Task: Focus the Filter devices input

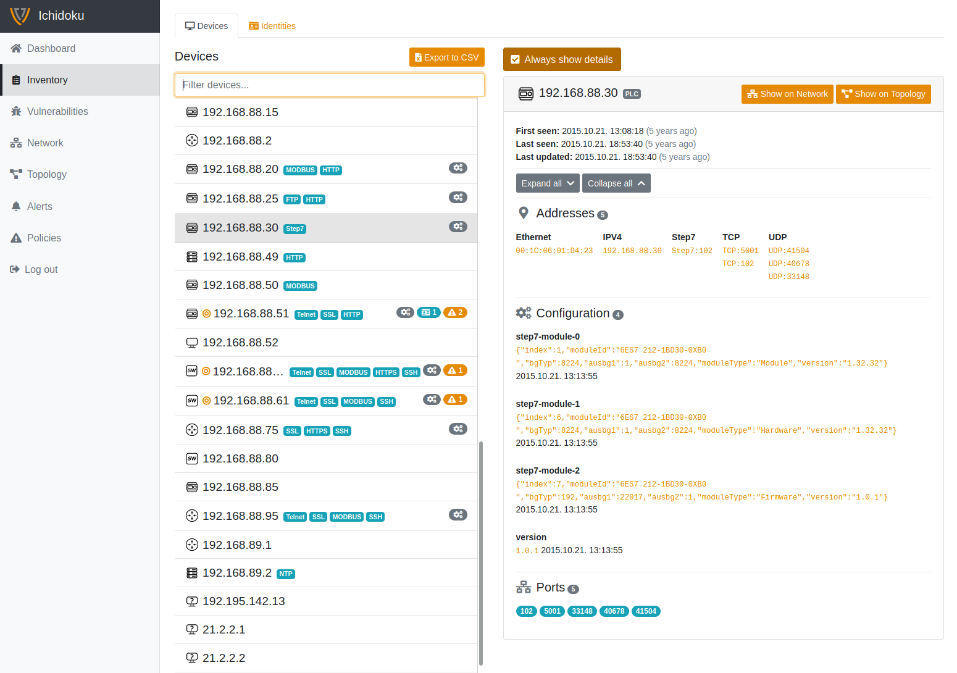Action: click(x=330, y=85)
